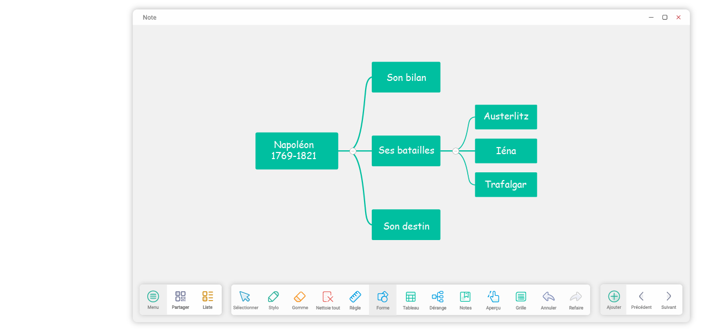Open the Forme shapes tool
This screenshot has height=332, width=706.
pyautogui.click(x=383, y=297)
